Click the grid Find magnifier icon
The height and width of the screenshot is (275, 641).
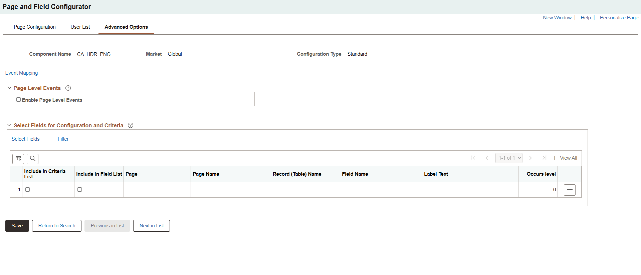[x=32, y=159]
